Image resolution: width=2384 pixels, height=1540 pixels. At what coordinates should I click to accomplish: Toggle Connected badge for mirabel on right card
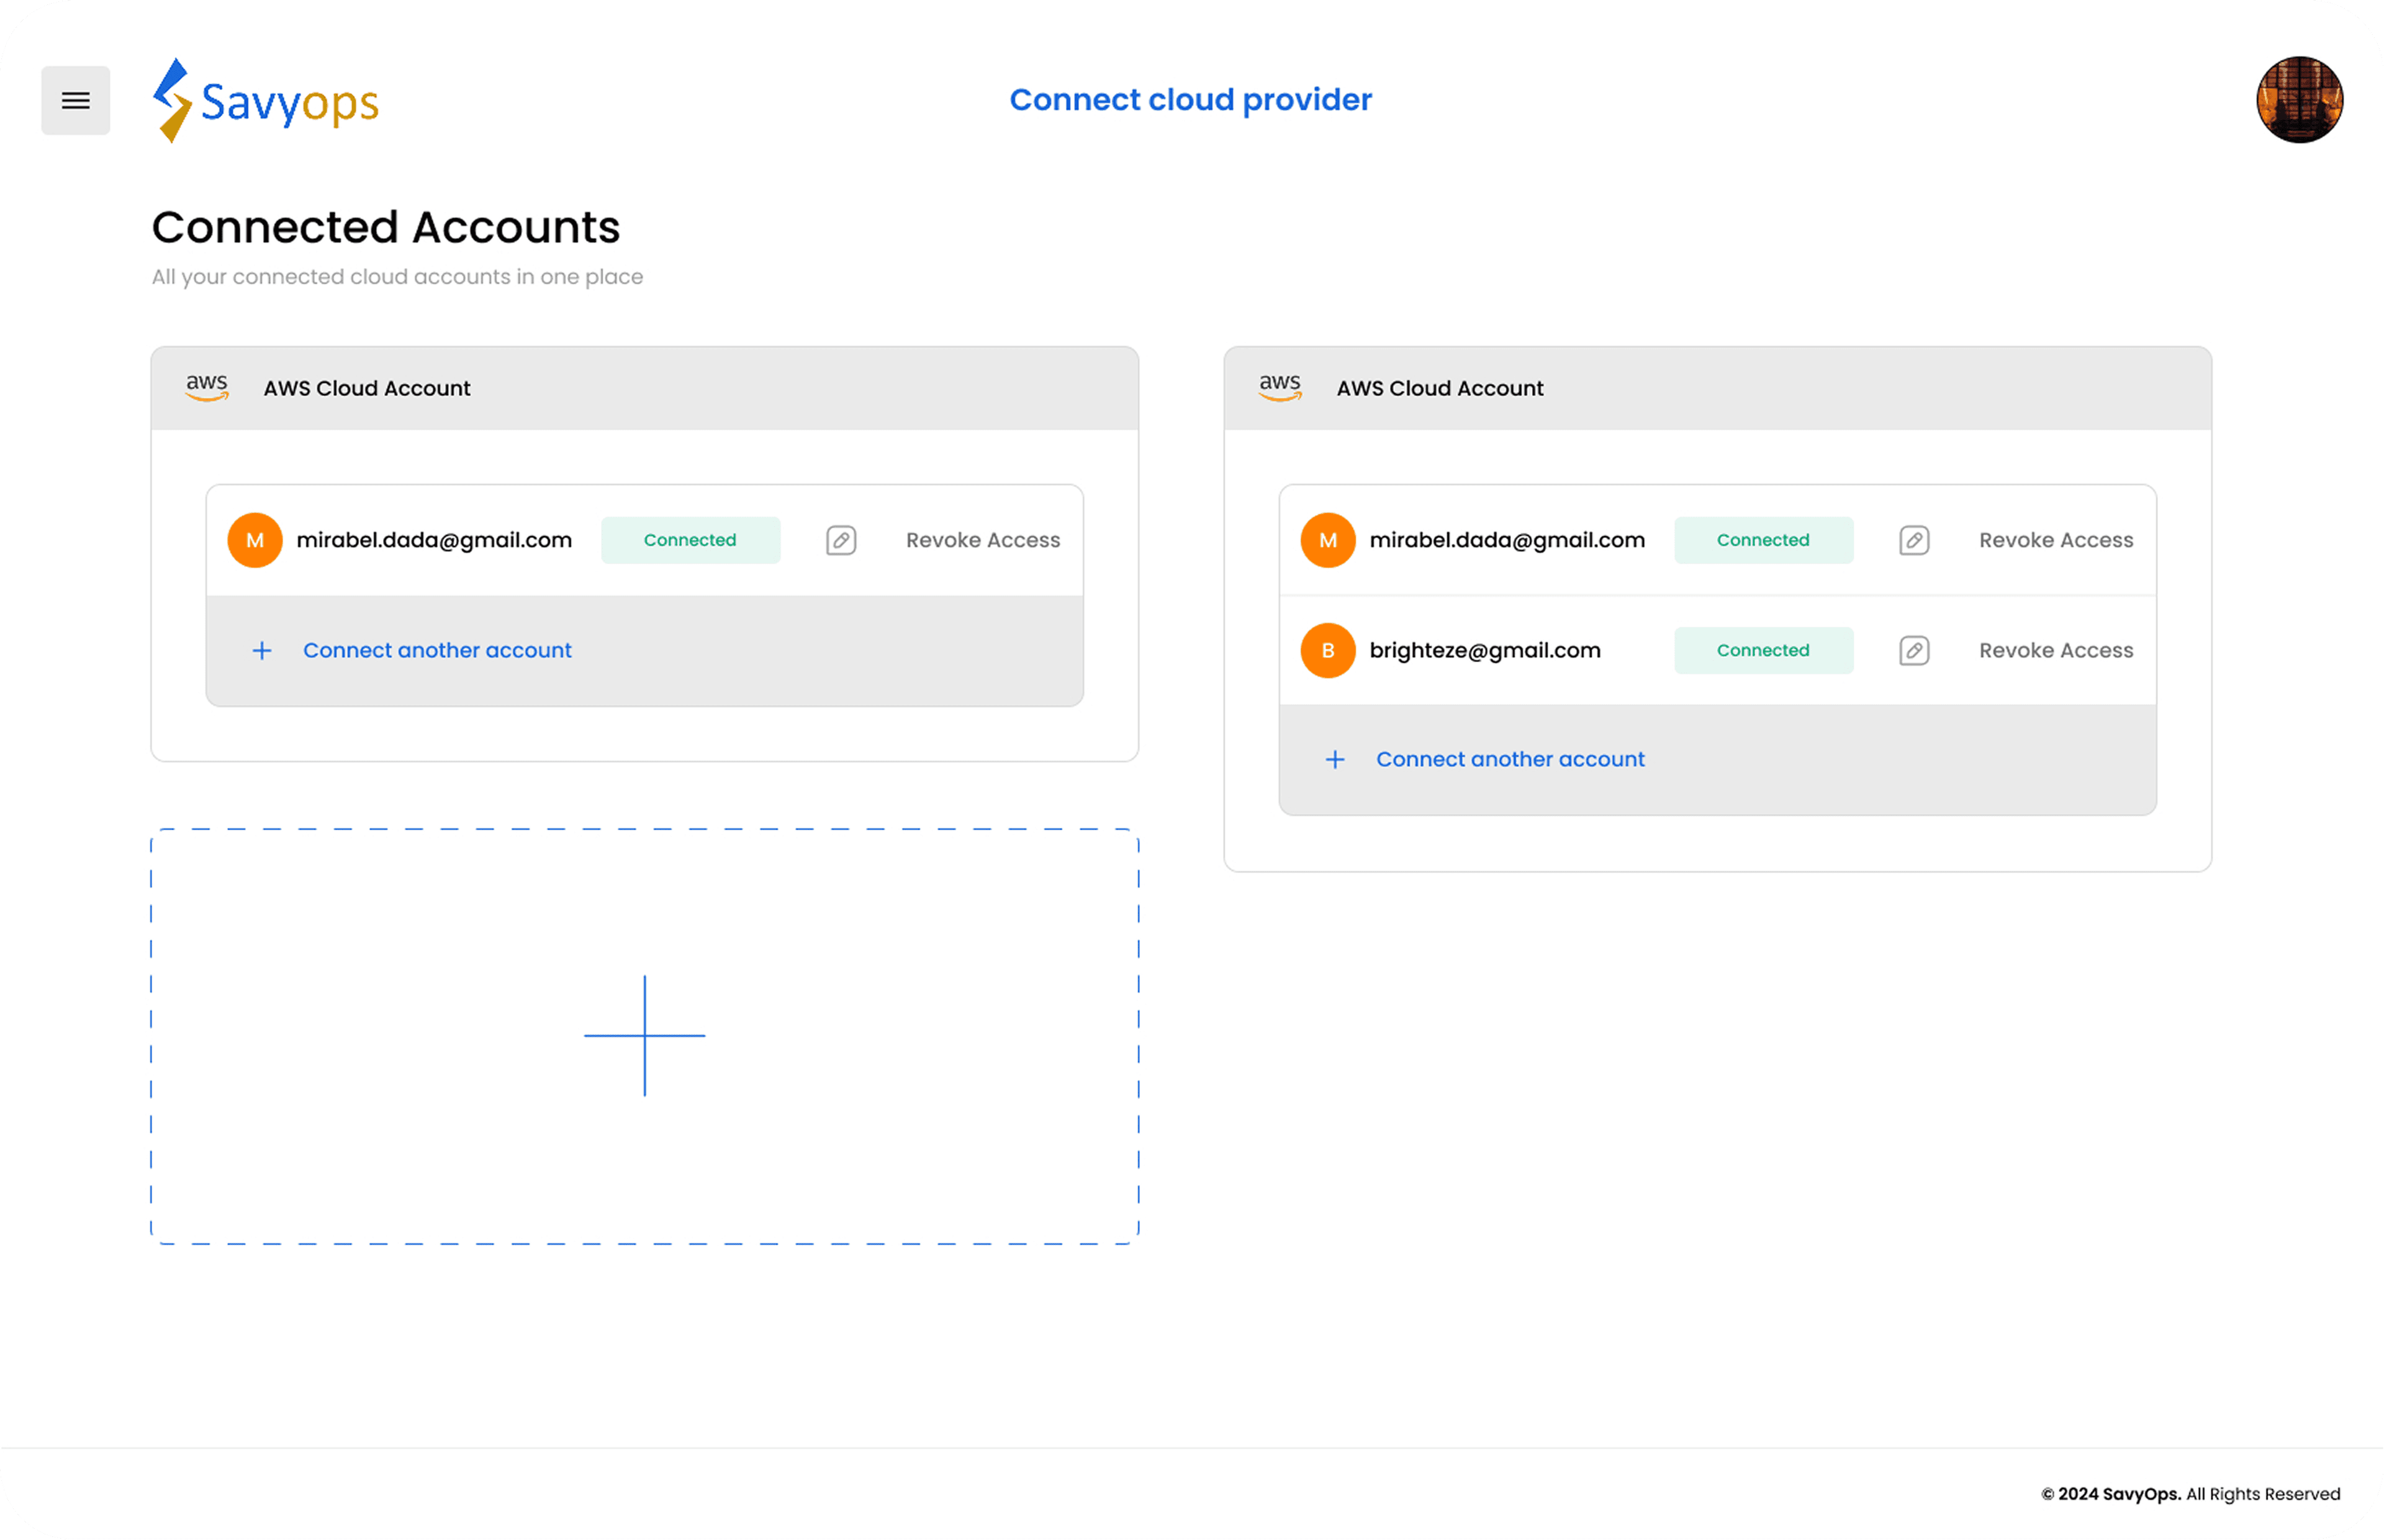[1763, 540]
